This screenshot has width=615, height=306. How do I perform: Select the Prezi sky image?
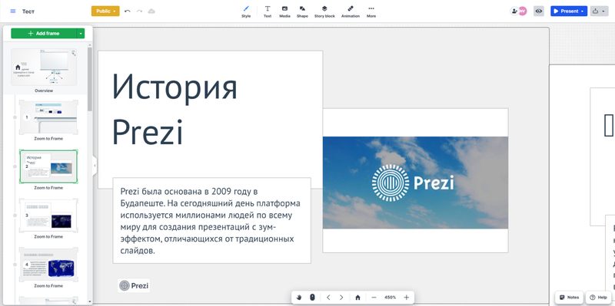415,183
